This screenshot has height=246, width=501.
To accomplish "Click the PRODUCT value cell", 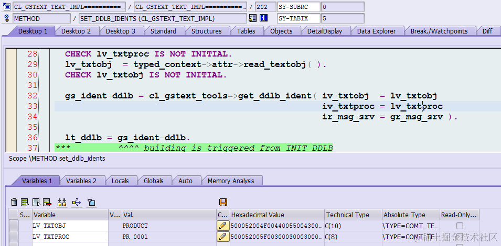I will tap(169, 226).
